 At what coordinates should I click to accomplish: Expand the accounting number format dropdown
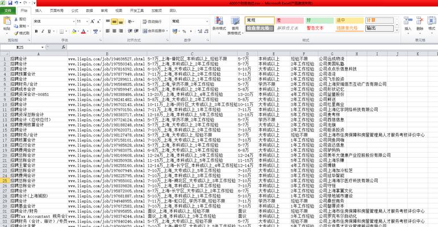(x=179, y=31)
